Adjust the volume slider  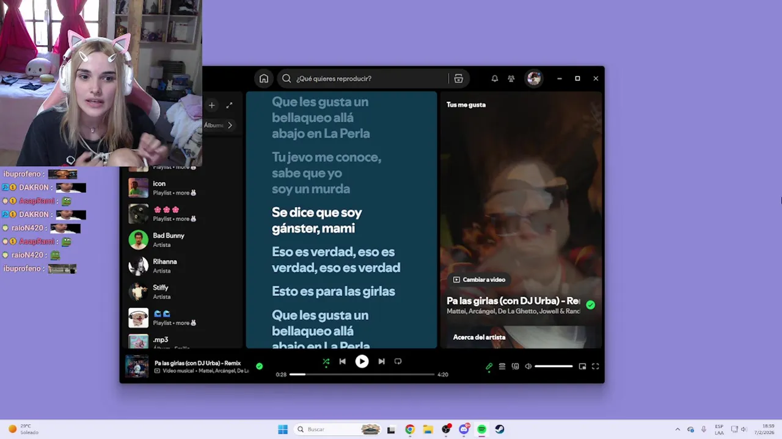[x=554, y=366]
